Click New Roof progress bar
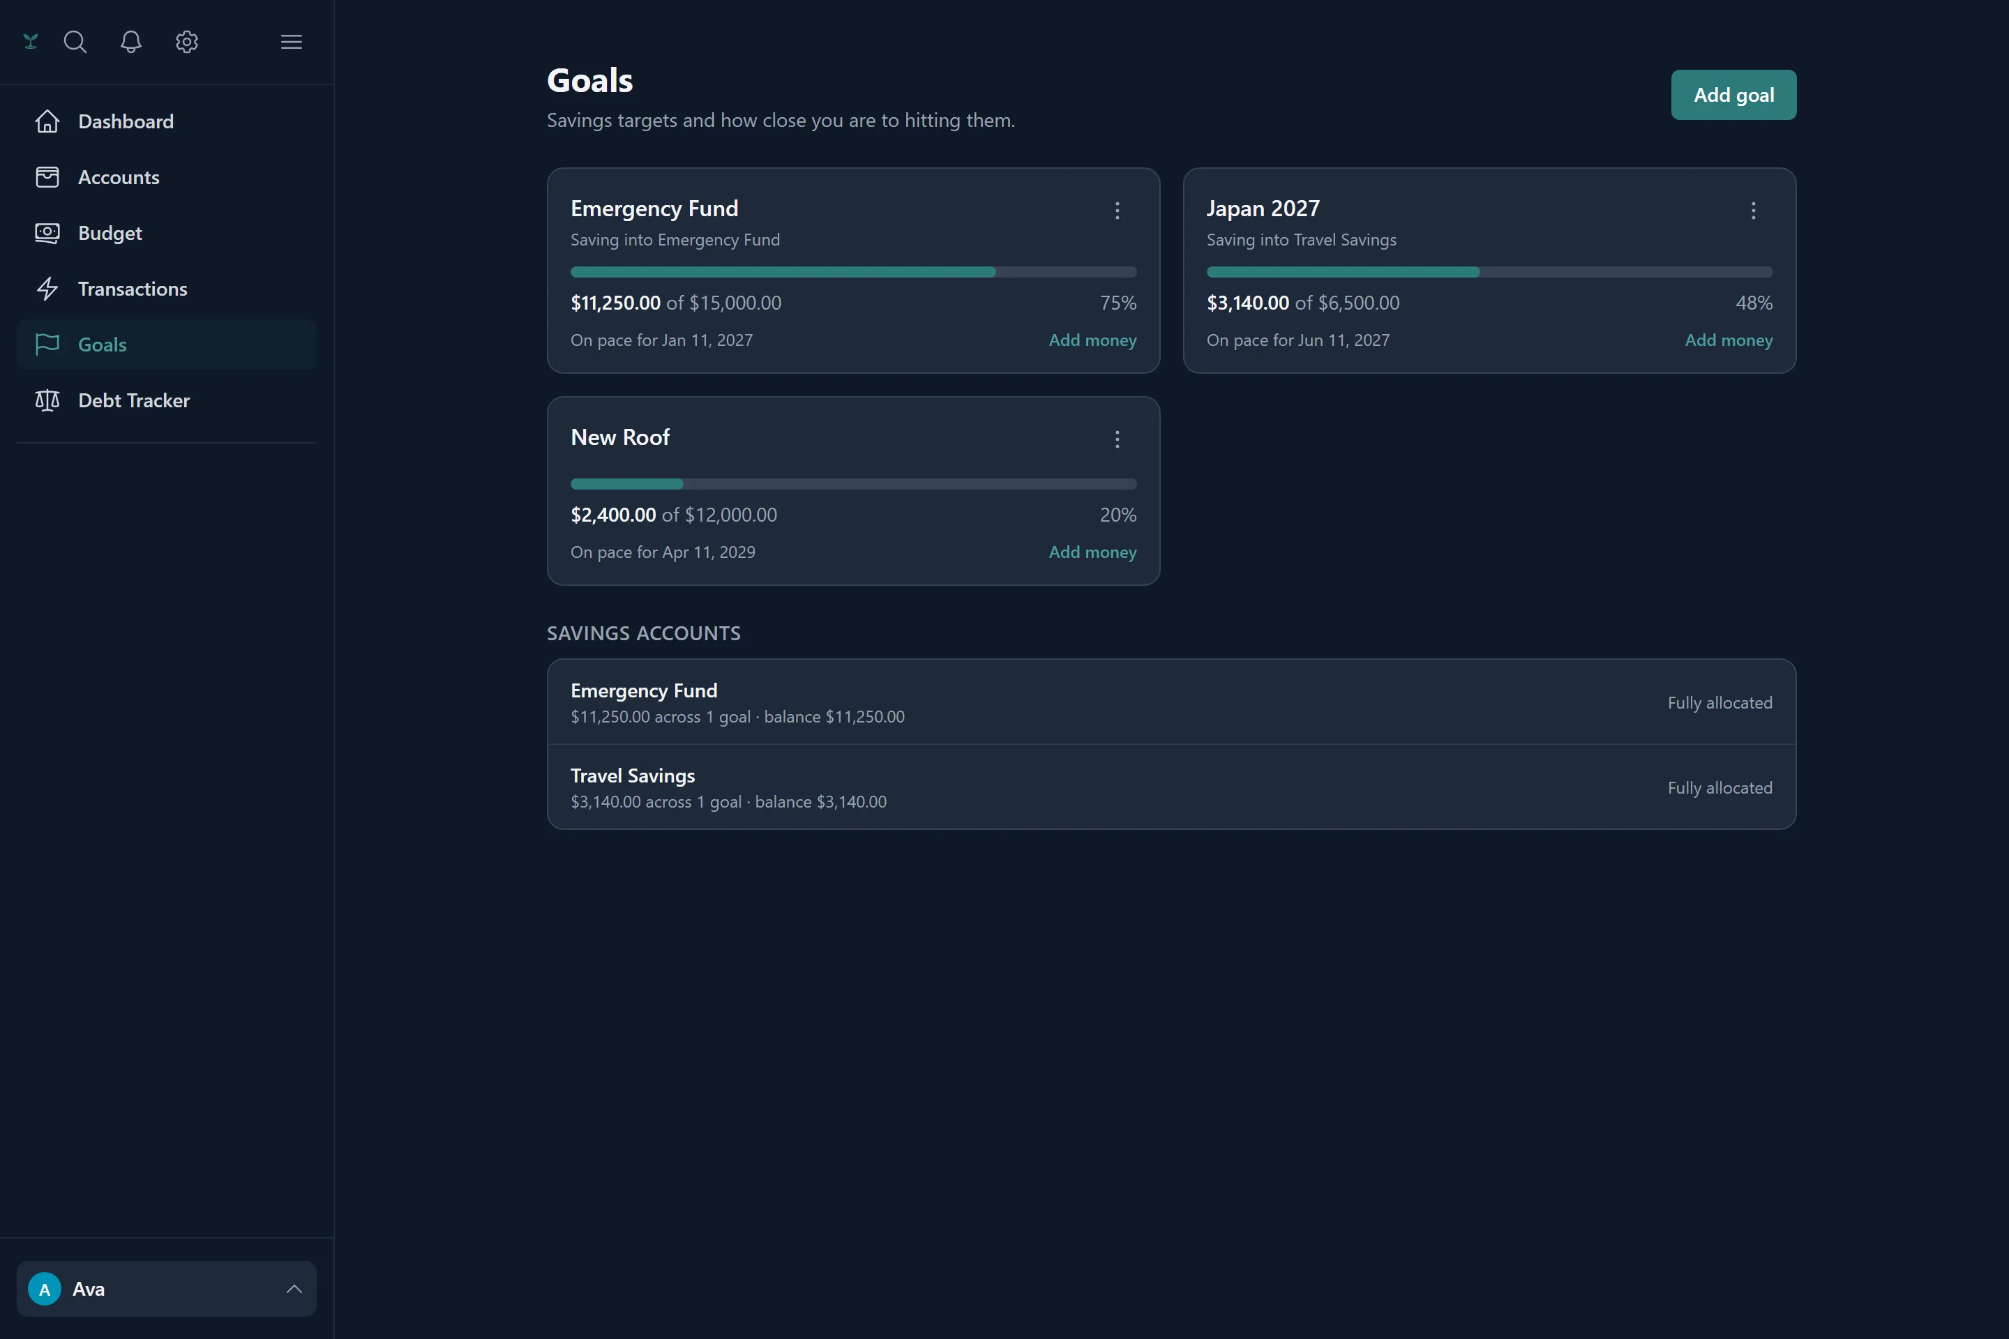 point(853,484)
